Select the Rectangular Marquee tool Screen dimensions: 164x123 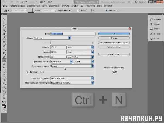[x=4, y=23]
